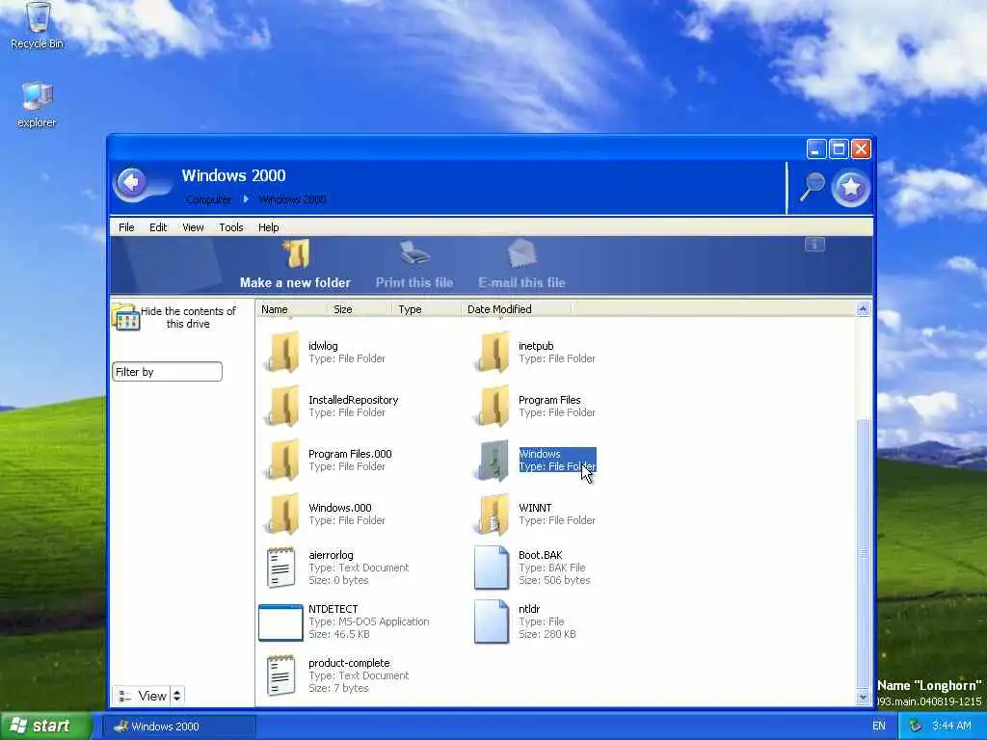Select the ntldr file icon
The image size is (987, 740).
(x=491, y=621)
